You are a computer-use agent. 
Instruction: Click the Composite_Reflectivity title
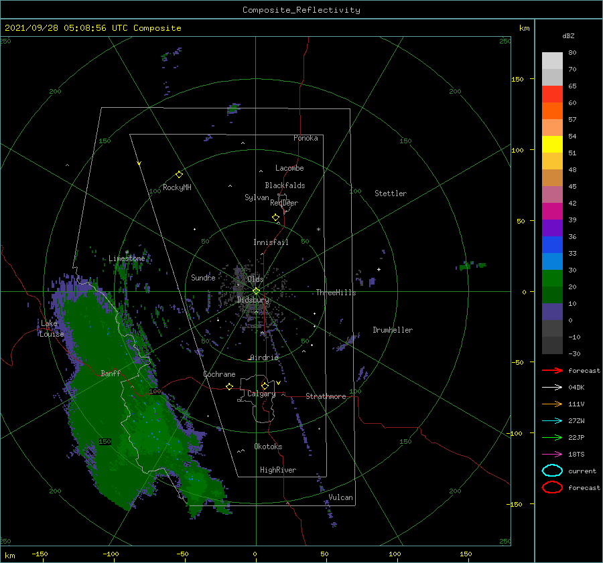point(301,10)
